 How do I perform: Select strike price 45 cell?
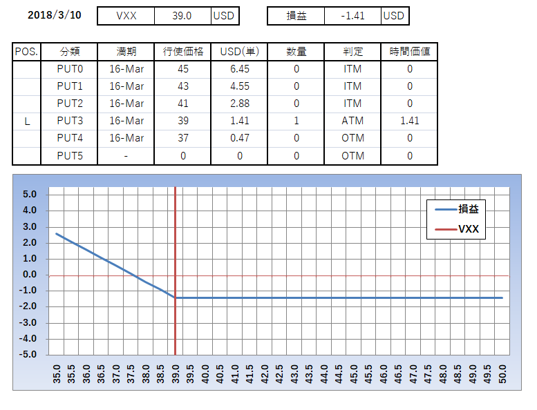[x=183, y=70]
